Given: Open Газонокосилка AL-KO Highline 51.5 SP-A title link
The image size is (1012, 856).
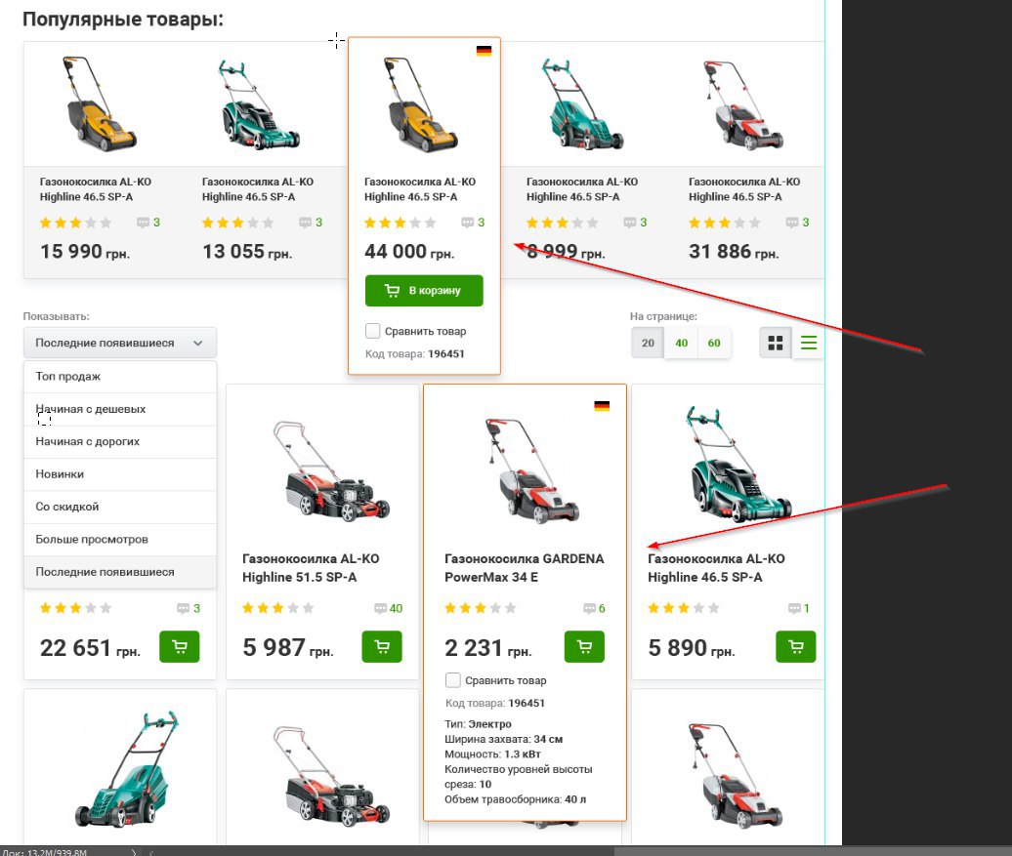Looking at the screenshot, I should [311, 568].
